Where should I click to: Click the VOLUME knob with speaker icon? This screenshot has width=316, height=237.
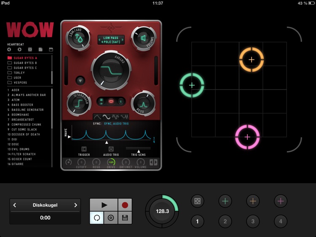coord(143,38)
